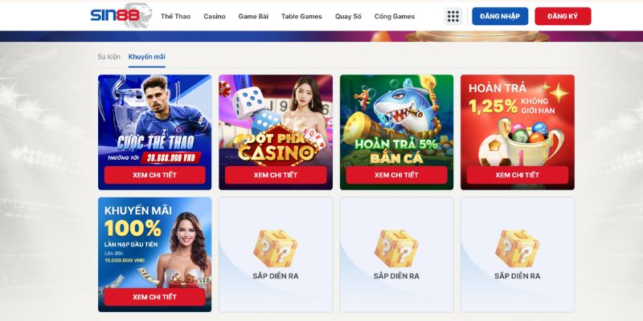
Task: Click the Đăng Ký button
Action: tap(563, 16)
